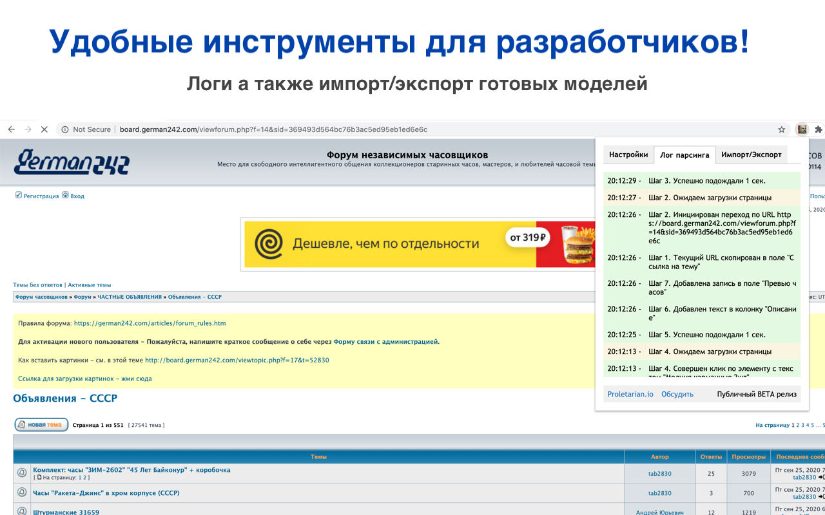
Task: Click the browser forward arrow
Action: tap(27, 129)
